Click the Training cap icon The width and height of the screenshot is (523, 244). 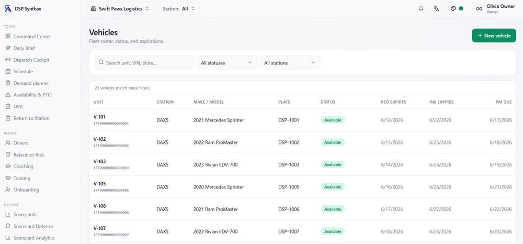(x=8, y=178)
